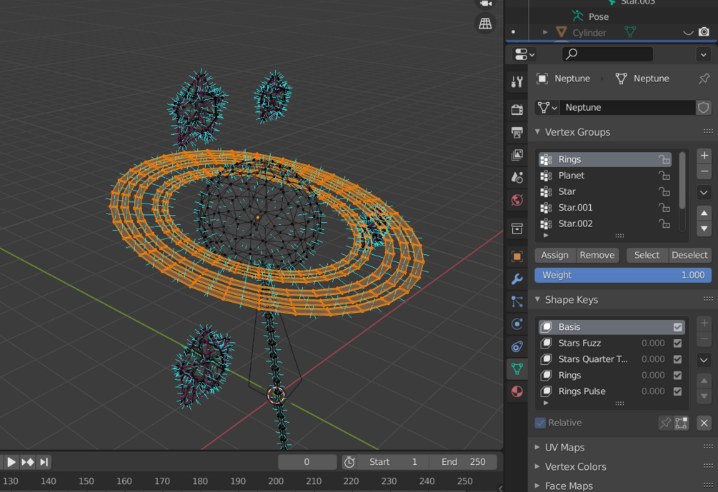Open the Object Data mesh tab
The image size is (718, 492).
point(517,369)
